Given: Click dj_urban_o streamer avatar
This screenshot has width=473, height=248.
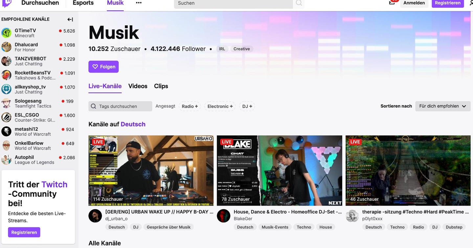Looking at the screenshot, I should pyautogui.click(x=95, y=215).
